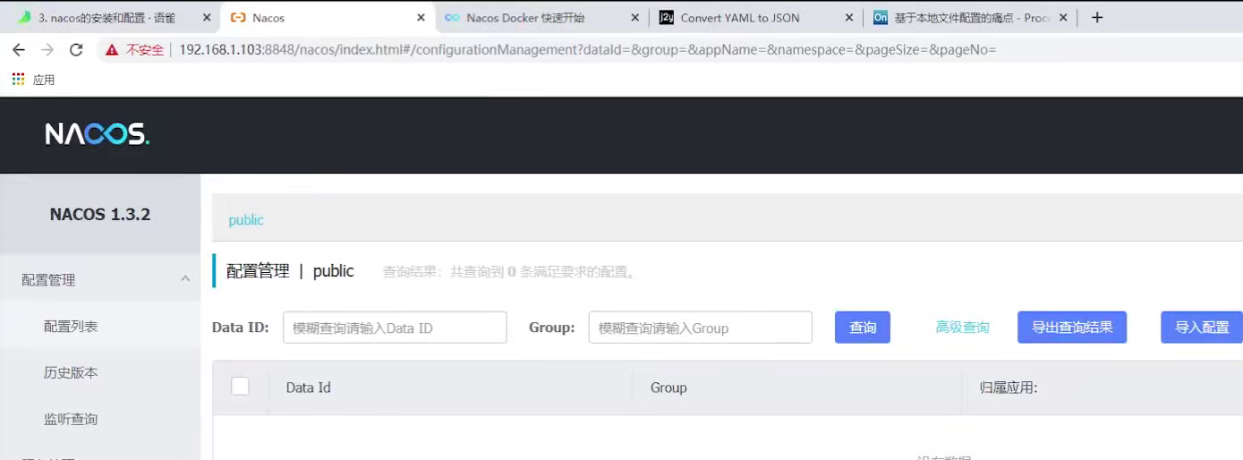The image size is (1243, 460).
Task: Open 监听查询 in the sidebar
Action: (x=71, y=419)
